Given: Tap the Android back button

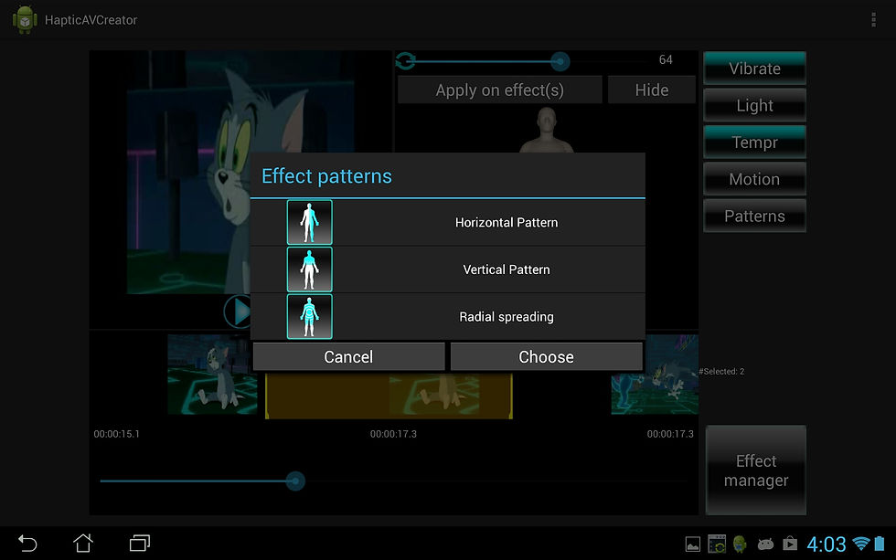Looking at the screenshot, I should [27, 543].
